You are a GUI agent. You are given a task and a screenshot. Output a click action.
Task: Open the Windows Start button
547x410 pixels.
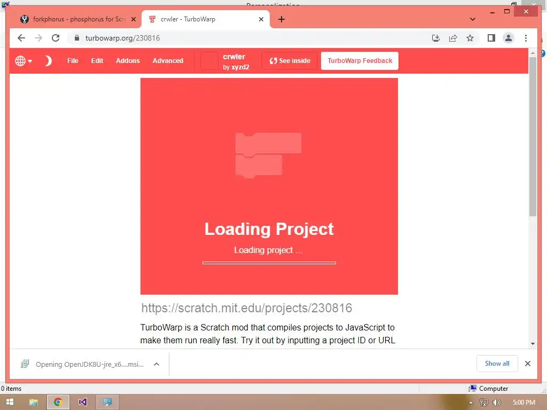pos(10,402)
